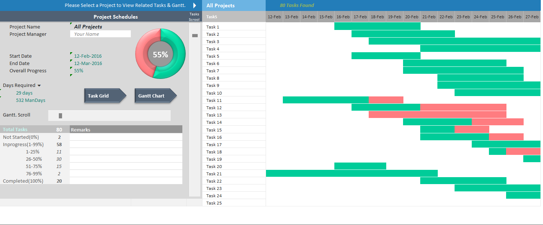Open the Days Required dropdown arrow
The height and width of the screenshot is (225, 543).
coord(39,85)
